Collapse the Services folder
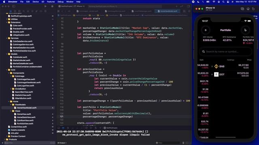The image size is (259, 145). pos(7,38)
